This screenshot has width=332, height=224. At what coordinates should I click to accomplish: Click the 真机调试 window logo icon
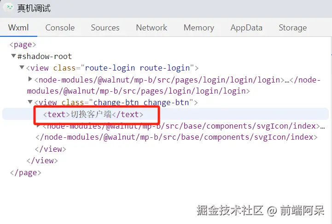tap(9, 9)
